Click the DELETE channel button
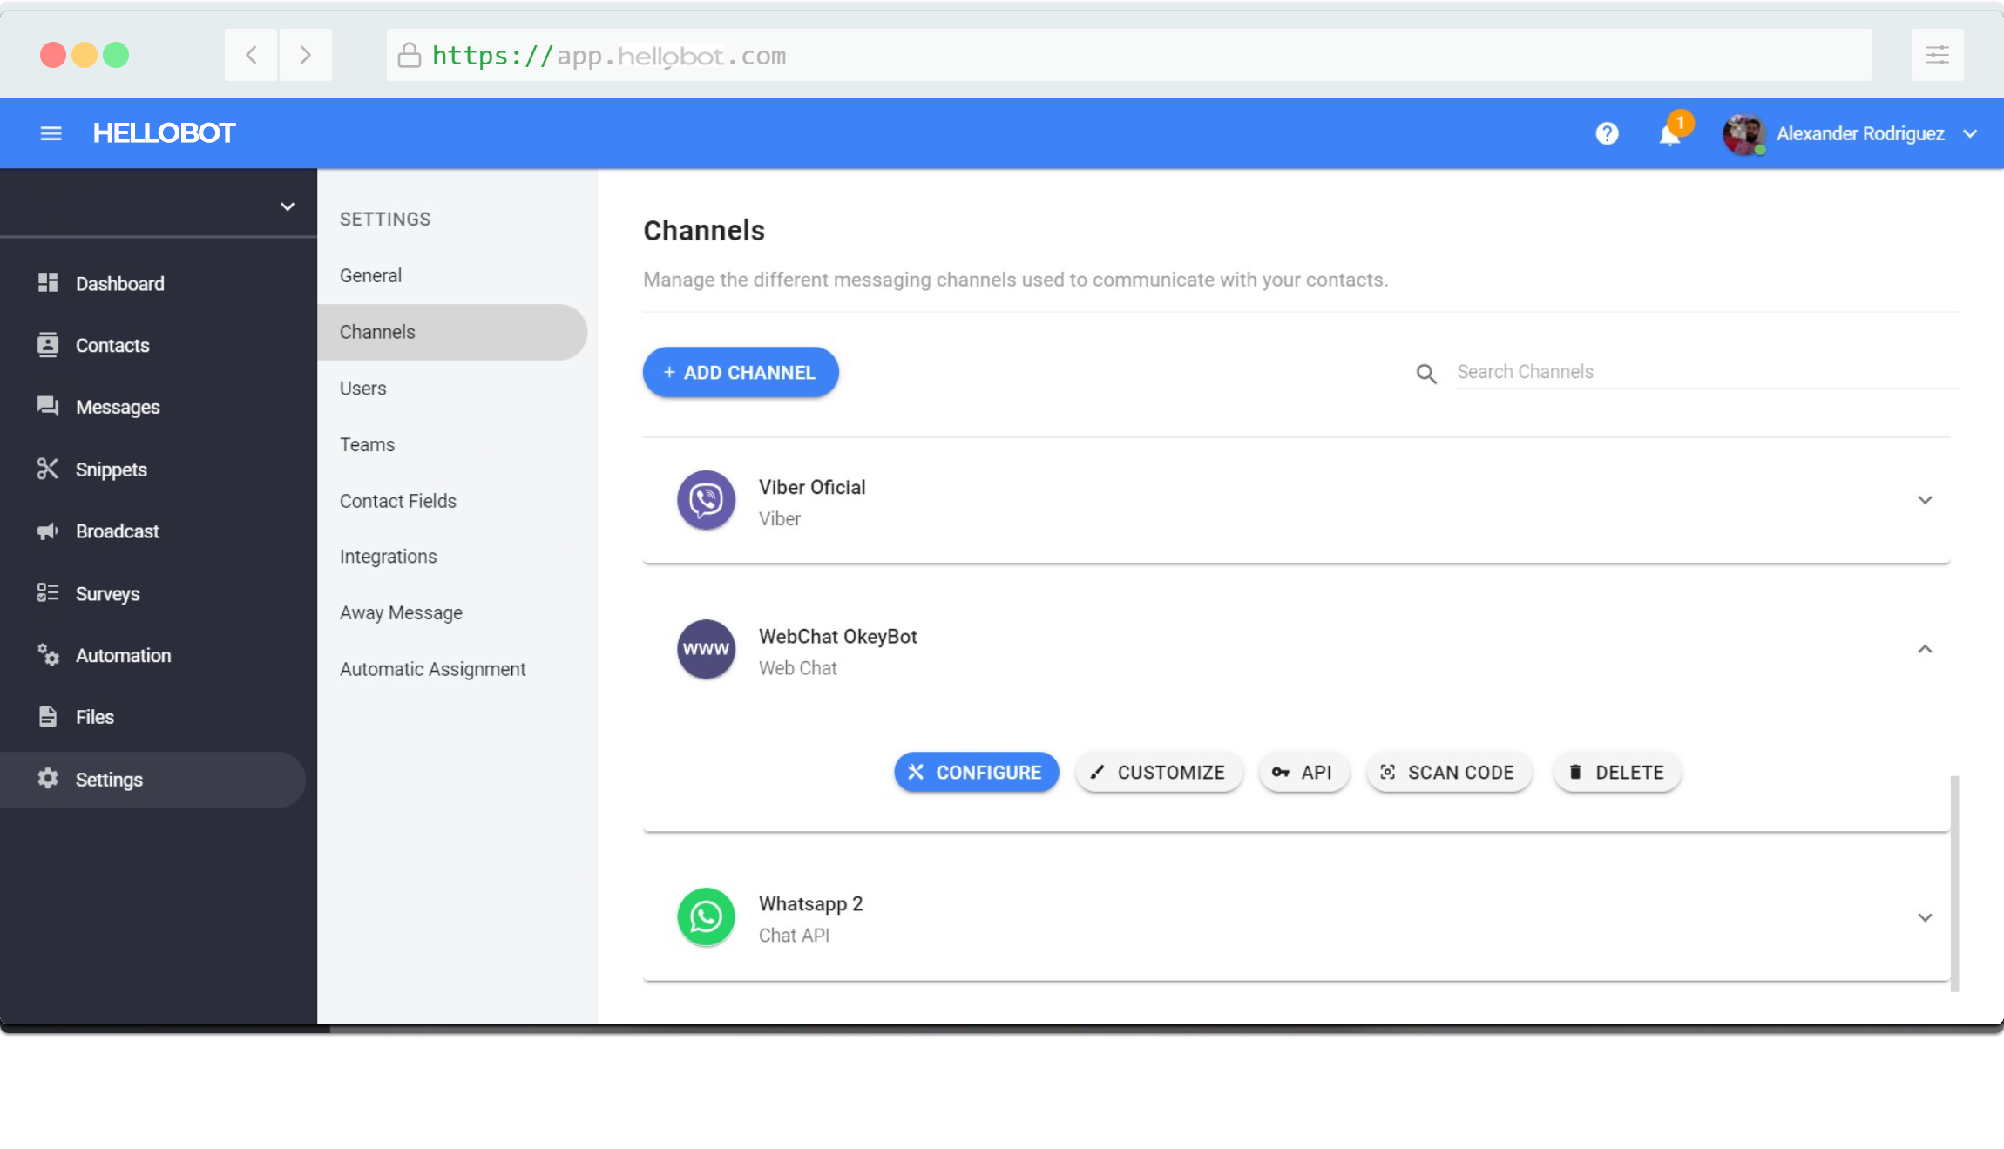 (1617, 773)
